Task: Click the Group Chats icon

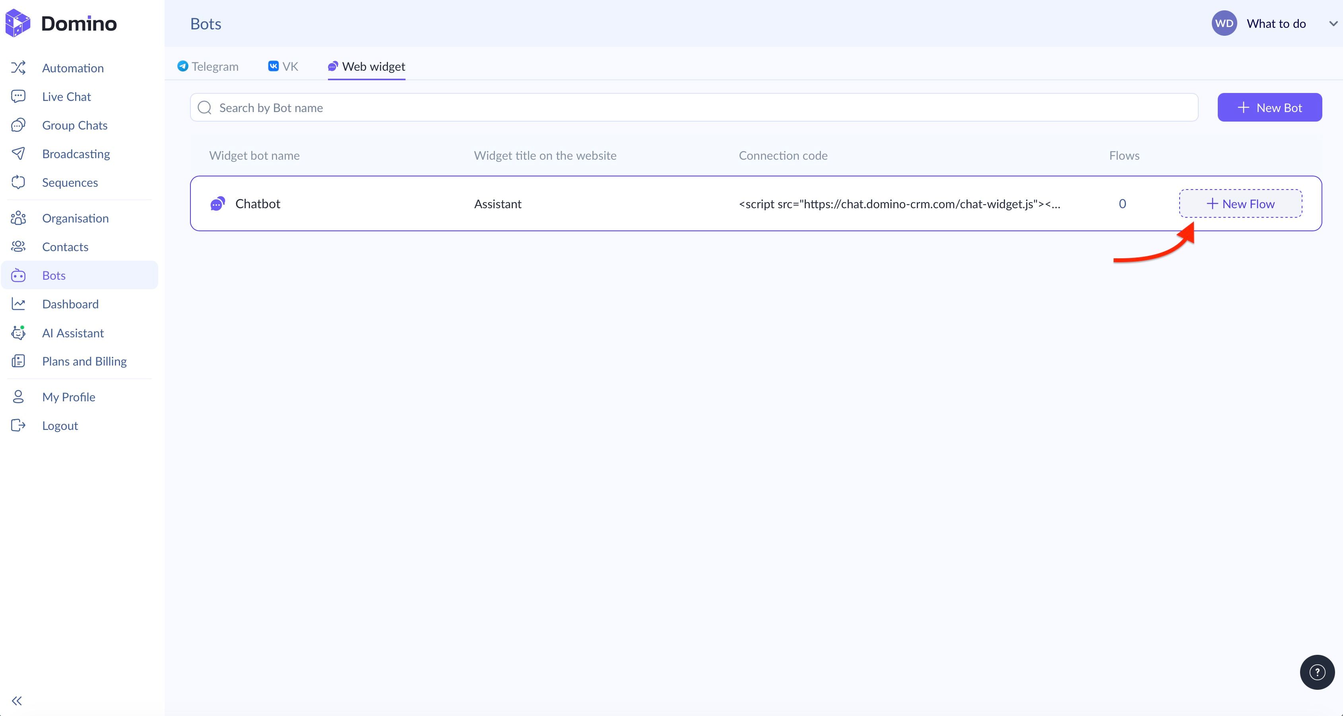Action: pyautogui.click(x=18, y=125)
